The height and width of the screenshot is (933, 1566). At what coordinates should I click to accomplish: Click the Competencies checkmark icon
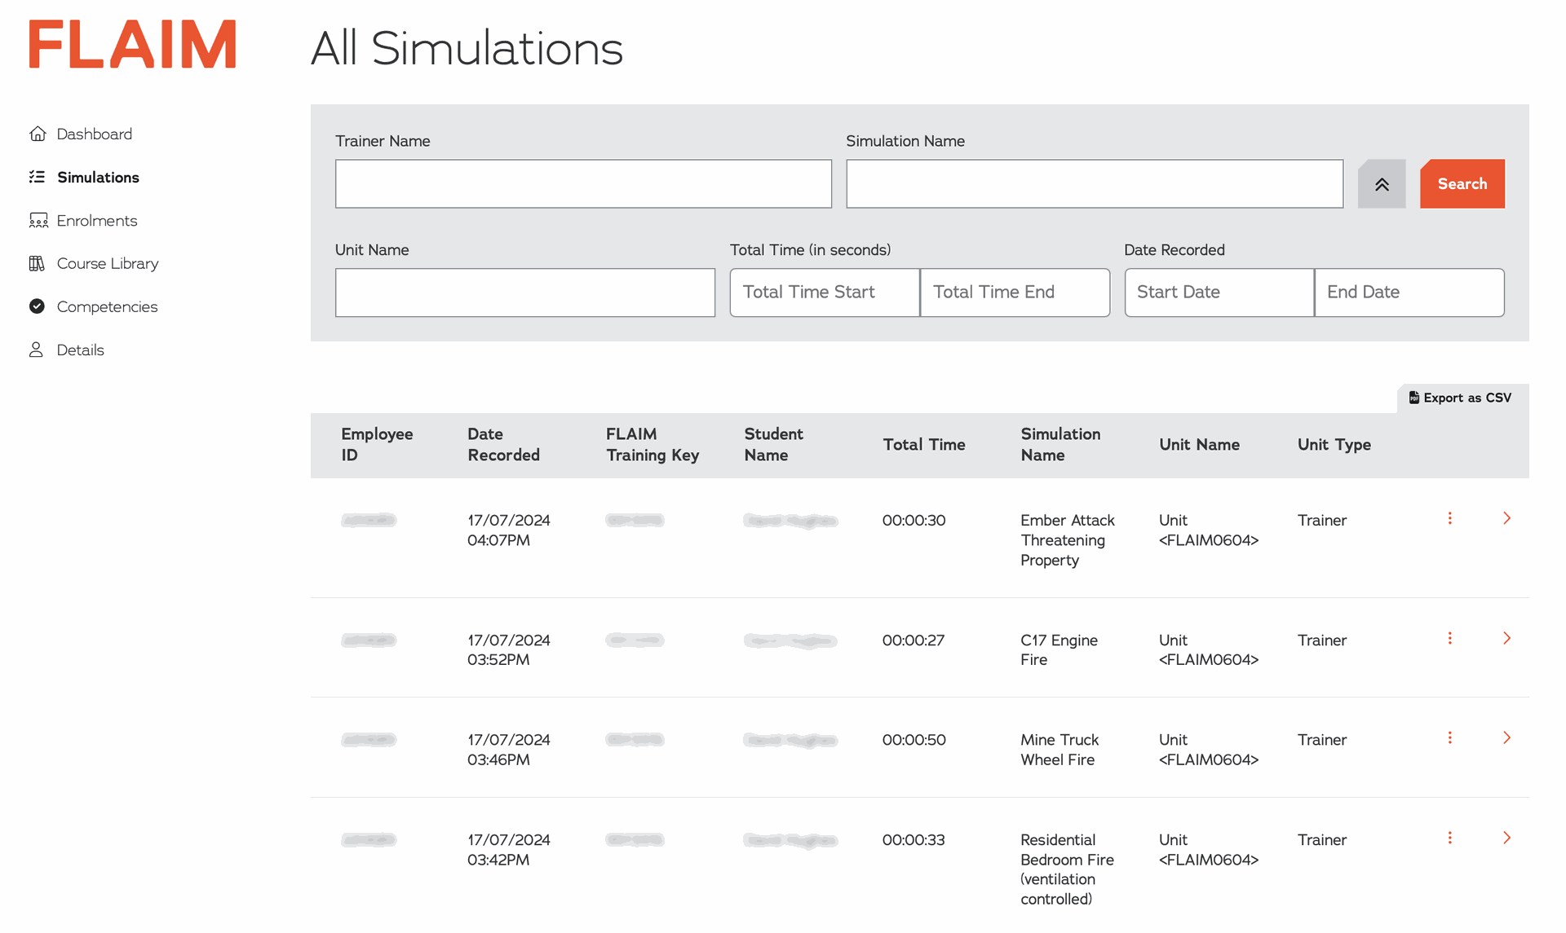38,306
